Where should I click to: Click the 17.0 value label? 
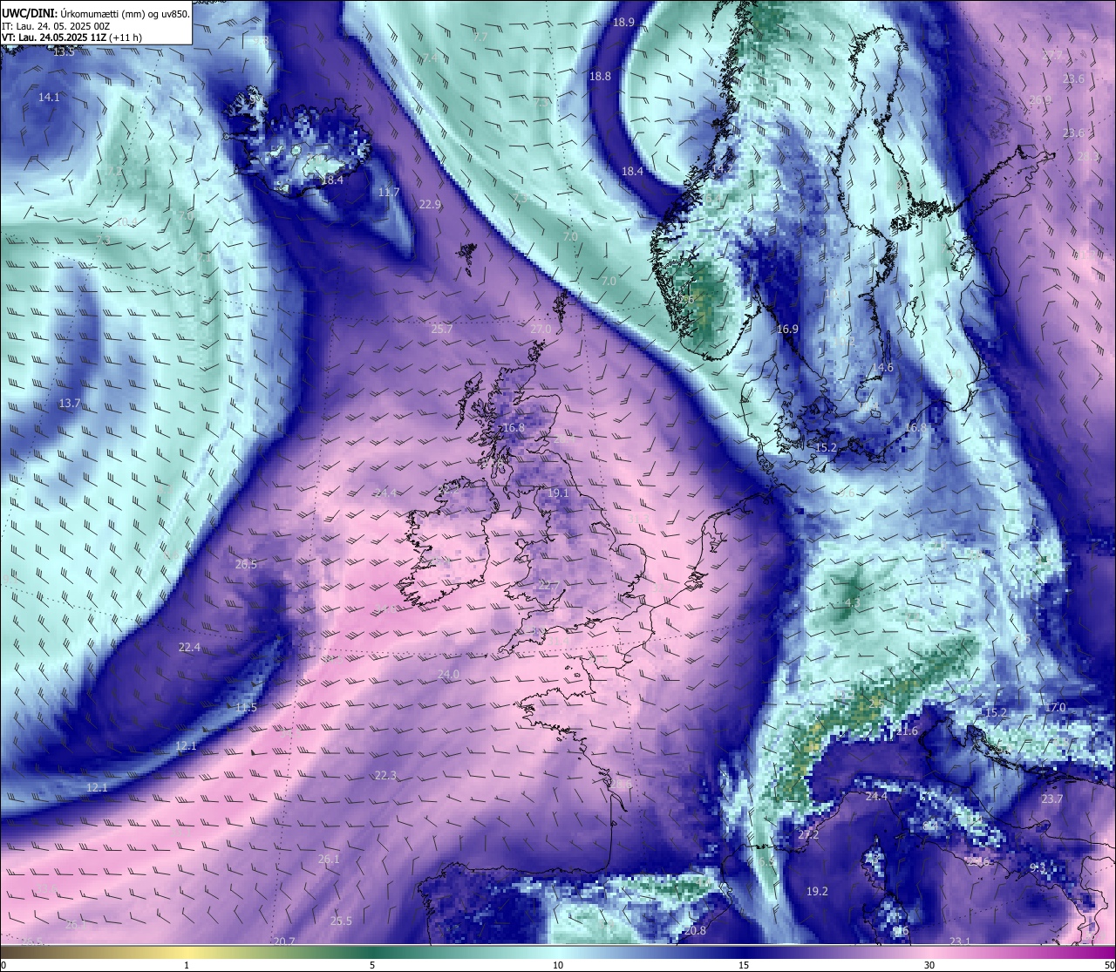[1056, 708]
